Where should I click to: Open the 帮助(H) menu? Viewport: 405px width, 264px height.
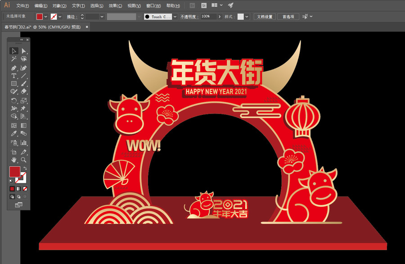click(173, 5)
